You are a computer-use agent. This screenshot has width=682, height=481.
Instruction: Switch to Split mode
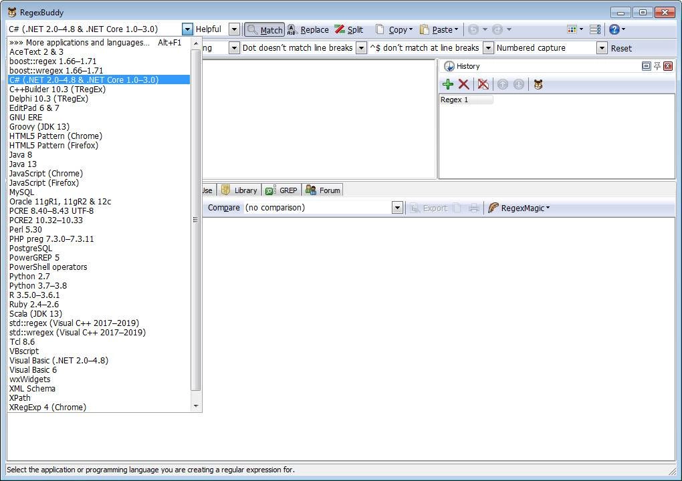pyautogui.click(x=349, y=29)
